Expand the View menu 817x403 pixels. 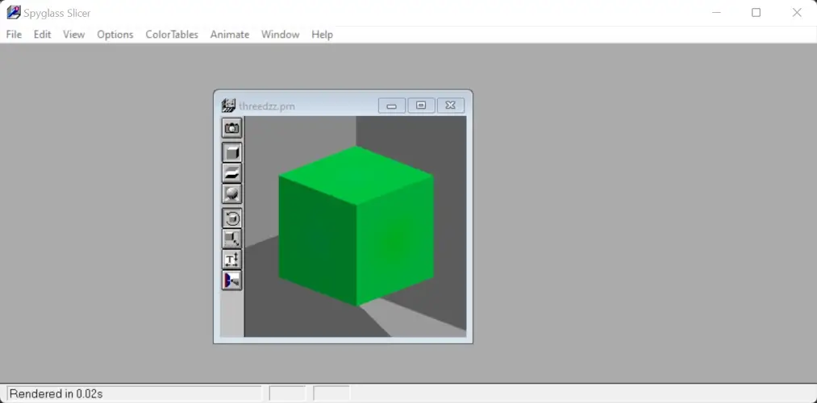(x=73, y=35)
